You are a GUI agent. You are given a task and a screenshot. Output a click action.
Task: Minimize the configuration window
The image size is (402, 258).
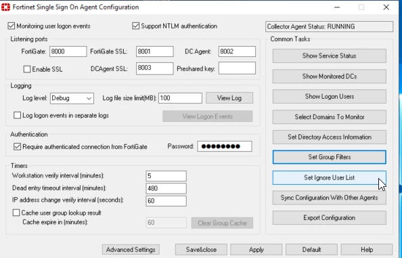coord(337,7)
